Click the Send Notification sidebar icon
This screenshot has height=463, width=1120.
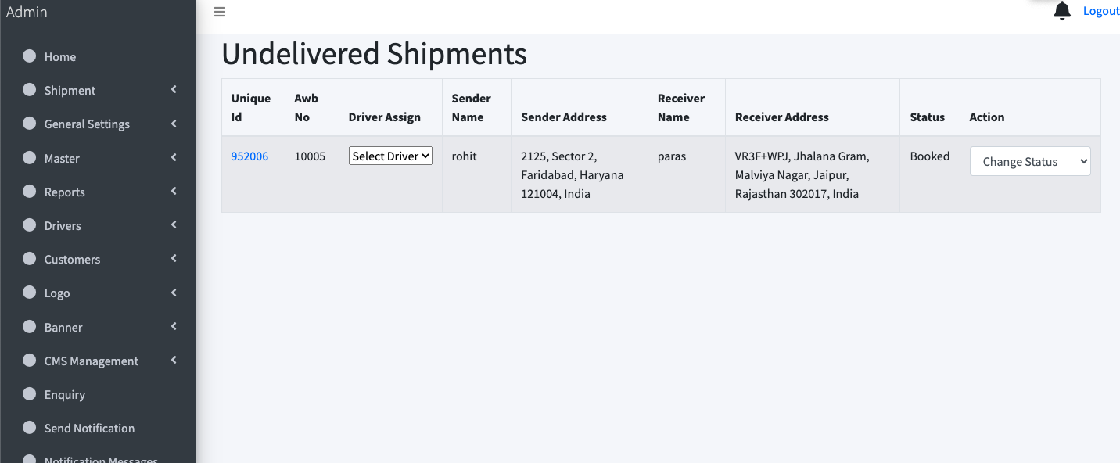point(28,428)
